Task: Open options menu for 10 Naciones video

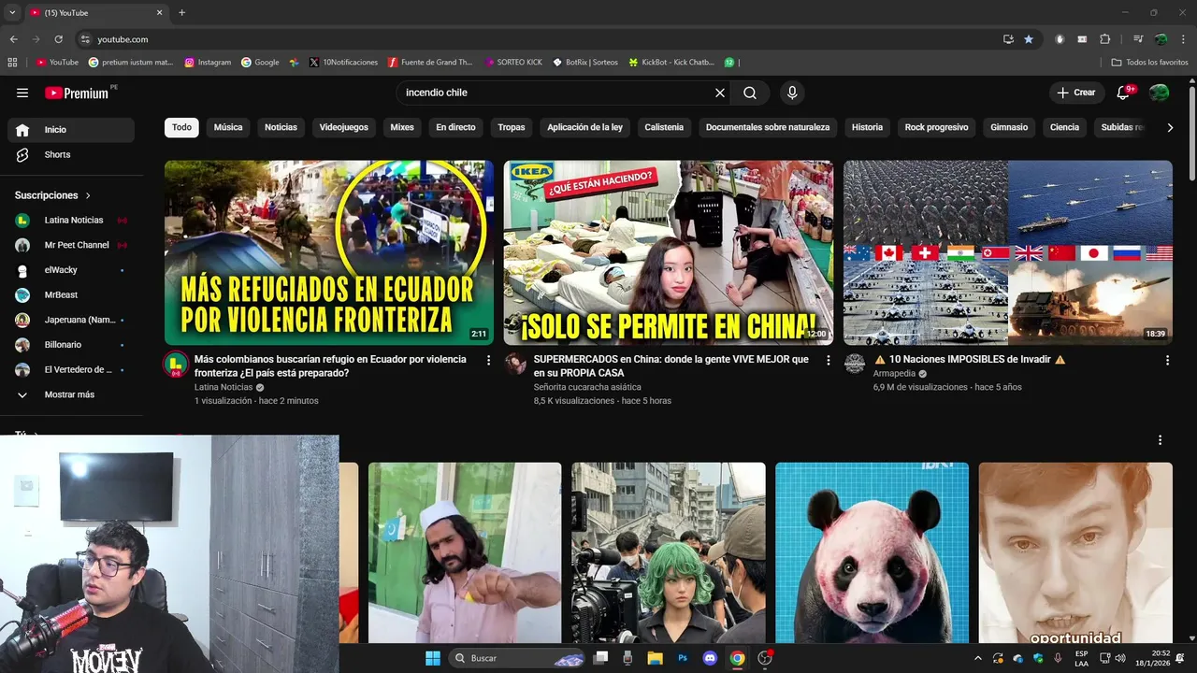Action: (1167, 360)
